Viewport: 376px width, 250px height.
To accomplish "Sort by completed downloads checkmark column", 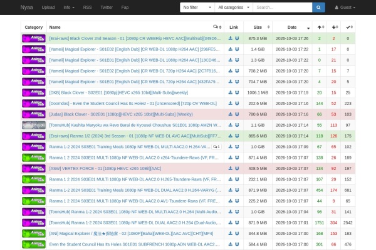I will click(x=349, y=27).
